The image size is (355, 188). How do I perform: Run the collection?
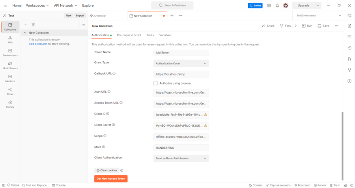307,26
